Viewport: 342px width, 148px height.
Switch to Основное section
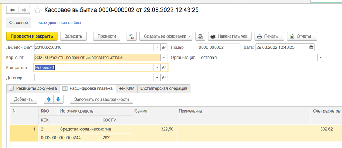pyautogui.click(x=19, y=23)
